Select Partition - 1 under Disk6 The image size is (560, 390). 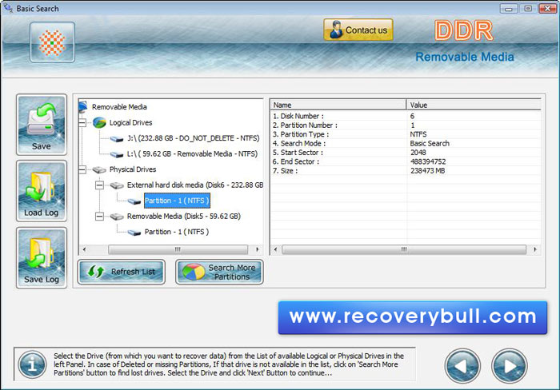[177, 201]
